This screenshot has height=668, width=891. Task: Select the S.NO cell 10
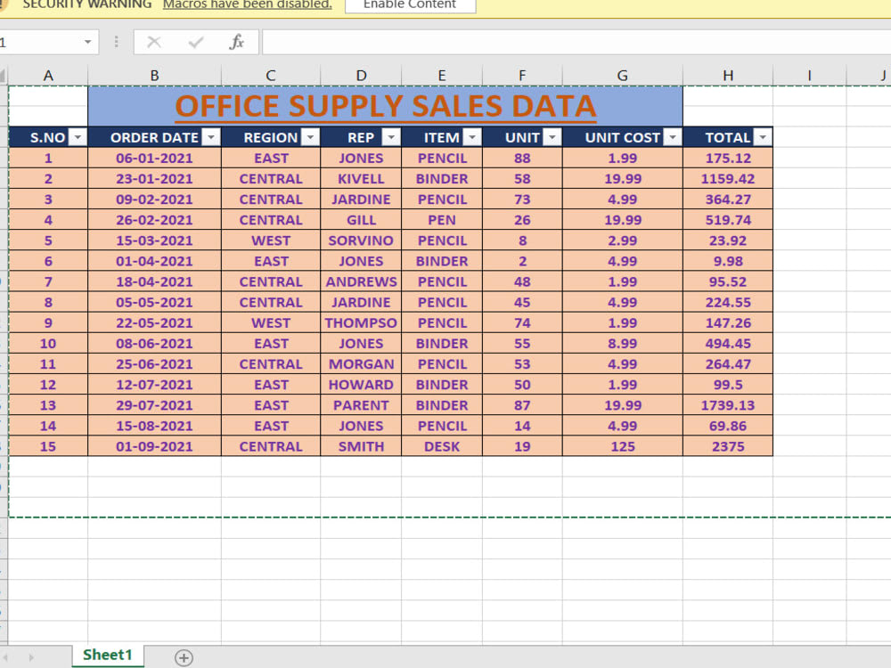coord(48,344)
